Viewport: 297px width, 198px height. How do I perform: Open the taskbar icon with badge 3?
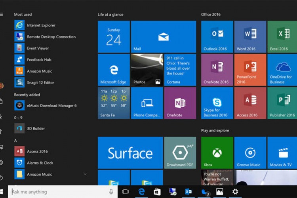(205, 192)
